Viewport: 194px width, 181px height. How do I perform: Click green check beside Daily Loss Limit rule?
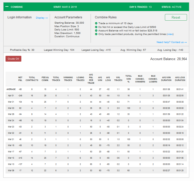(x=96, y=27)
